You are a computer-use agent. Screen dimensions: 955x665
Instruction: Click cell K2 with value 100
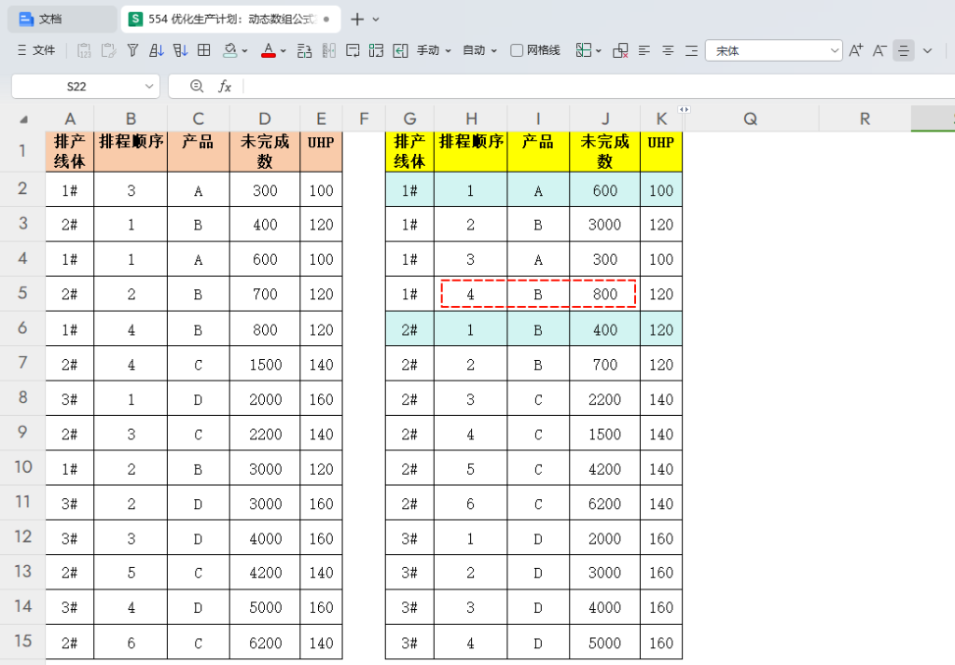(661, 190)
